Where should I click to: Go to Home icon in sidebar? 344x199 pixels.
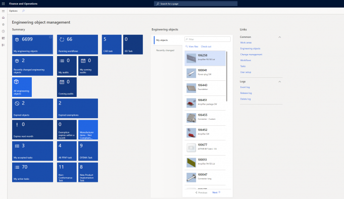(4, 18)
